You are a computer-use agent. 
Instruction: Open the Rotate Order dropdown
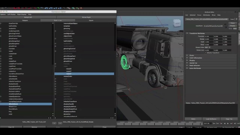click(208, 48)
